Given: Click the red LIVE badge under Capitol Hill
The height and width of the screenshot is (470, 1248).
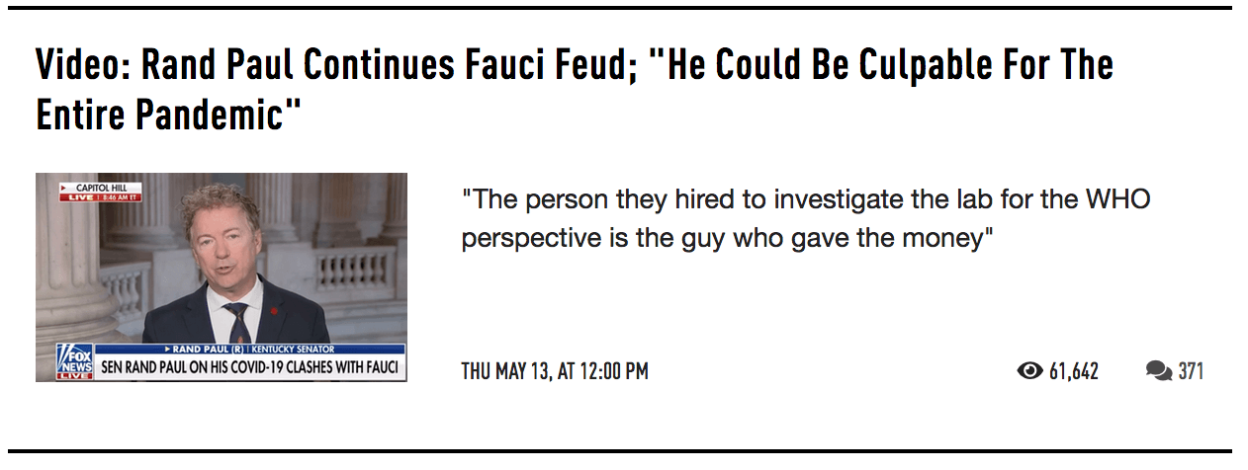Looking at the screenshot, I should [x=78, y=197].
